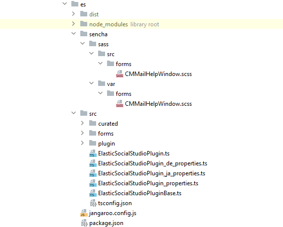283x227 pixels.
Task: Click TS icon of ElasticSocialStudioPlugin_de_properties.ts
Action: 93,163
